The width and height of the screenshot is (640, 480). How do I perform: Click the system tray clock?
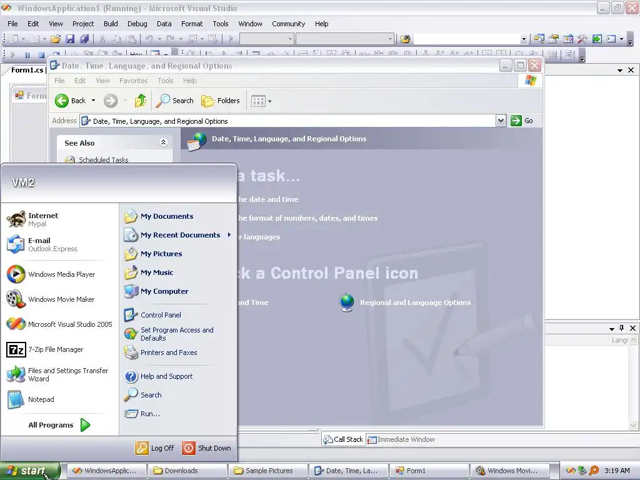[x=617, y=471]
